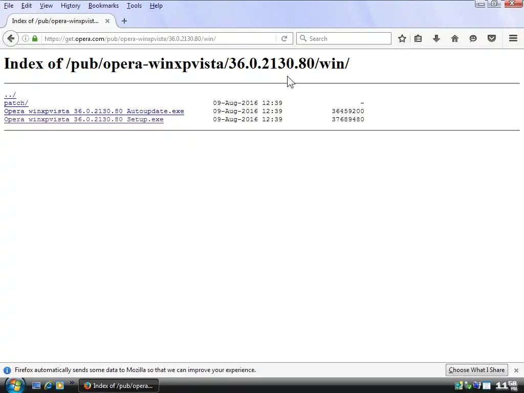Select Firefox taskbar button Index of /pub/opera

click(x=119, y=386)
